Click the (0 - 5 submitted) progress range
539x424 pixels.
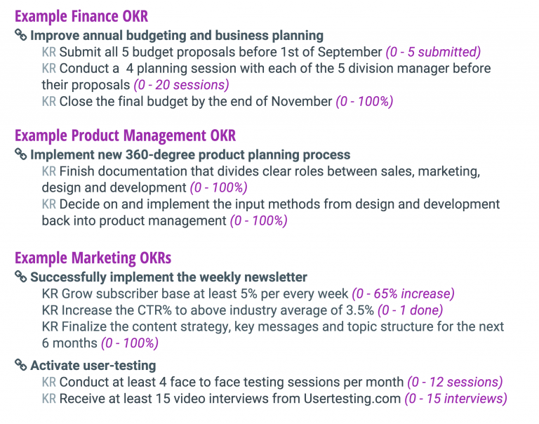coord(433,52)
